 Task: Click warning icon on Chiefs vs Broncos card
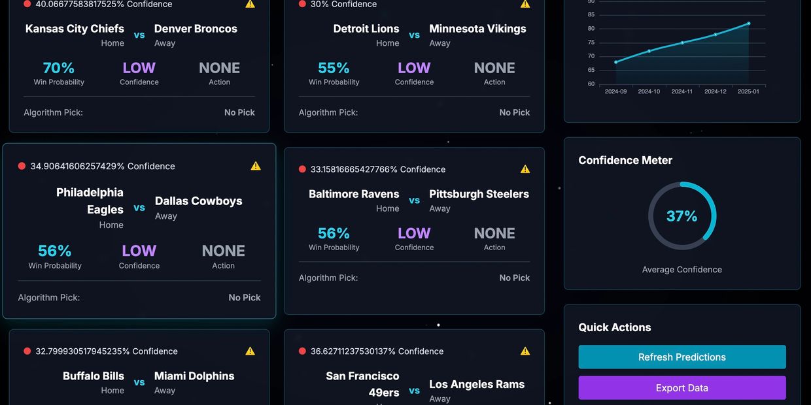tap(250, 4)
